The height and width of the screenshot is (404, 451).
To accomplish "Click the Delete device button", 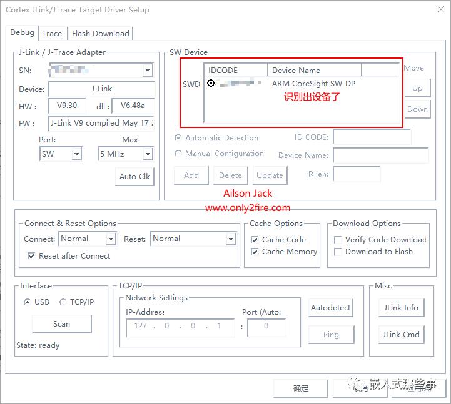I will (230, 175).
